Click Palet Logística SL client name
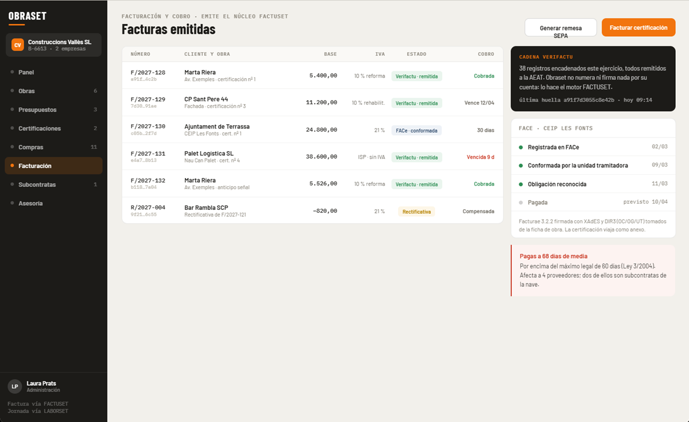The image size is (689, 422). (x=209, y=154)
